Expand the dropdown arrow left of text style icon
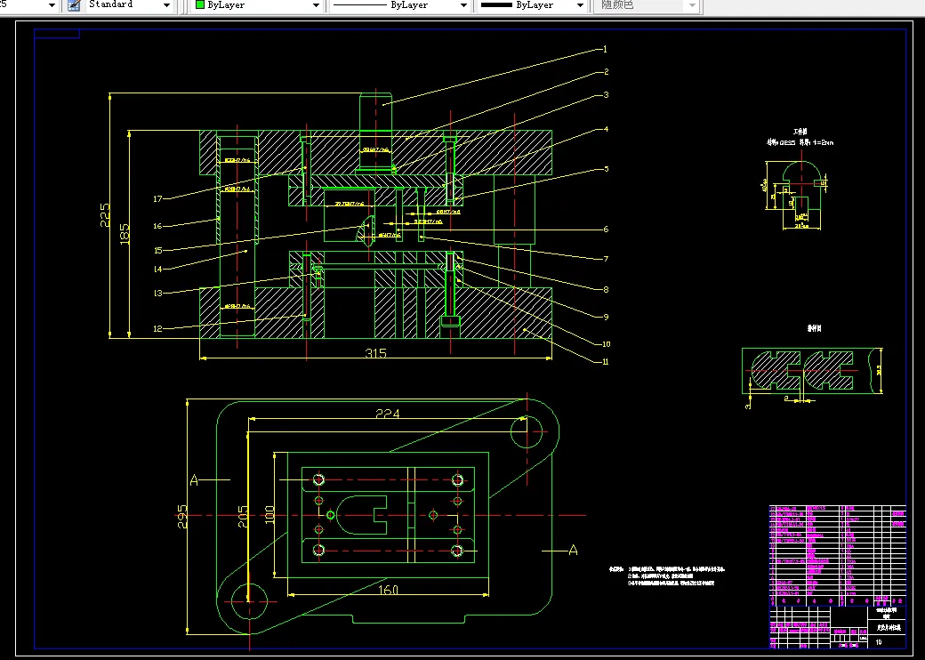This screenshot has width=925, height=660. (52, 5)
